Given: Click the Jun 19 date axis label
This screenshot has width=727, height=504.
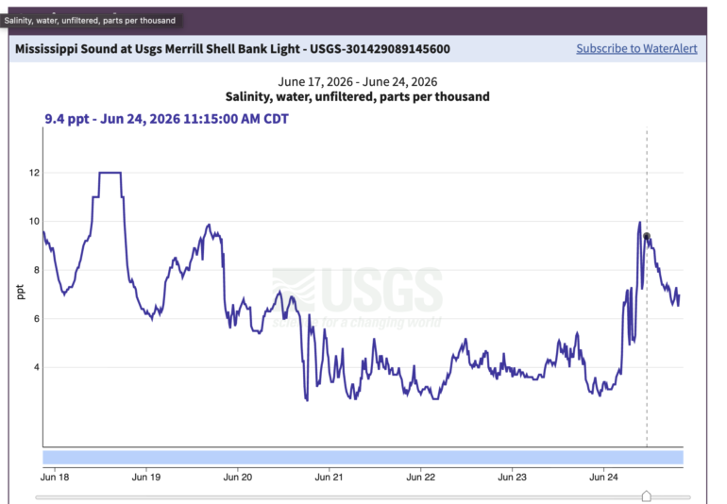Looking at the screenshot, I should click(146, 478).
